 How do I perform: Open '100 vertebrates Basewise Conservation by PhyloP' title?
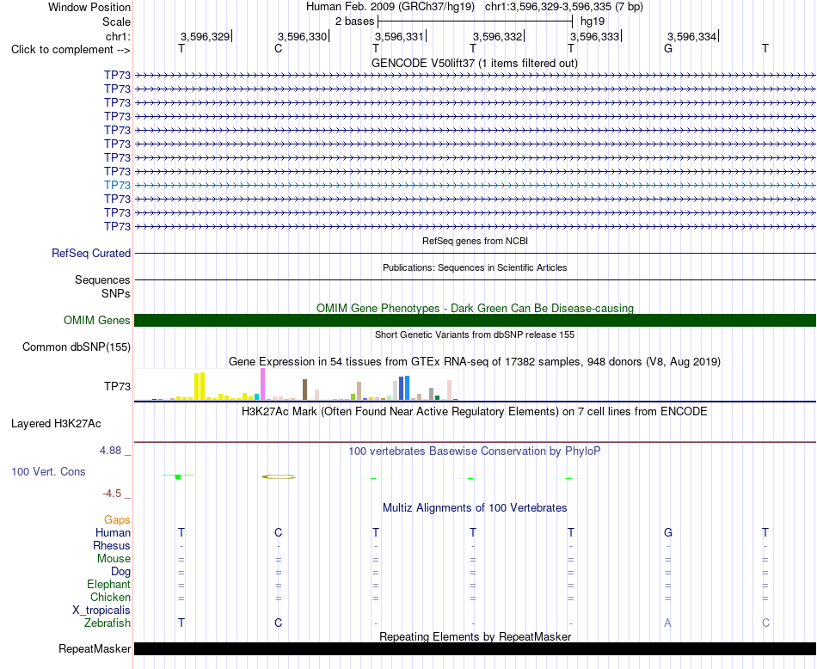[x=475, y=451]
